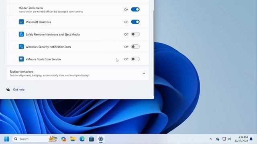Click the Microsoft OneDrive app icon
This screenshot has width=257, height=144.
pyautogui.click(x=21, y=22)
